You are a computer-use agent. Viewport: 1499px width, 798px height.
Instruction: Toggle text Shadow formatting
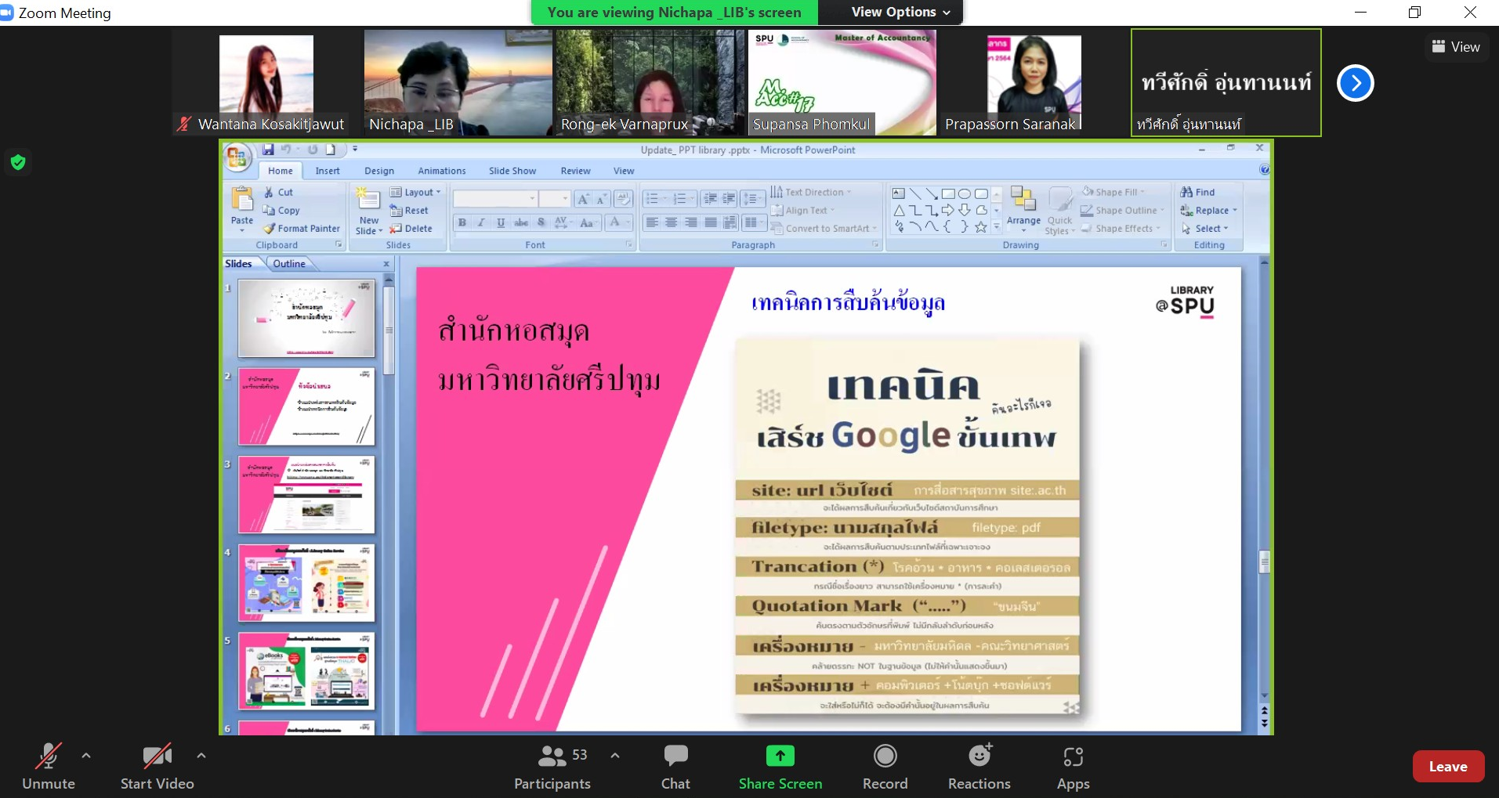[x=541, y=222]
